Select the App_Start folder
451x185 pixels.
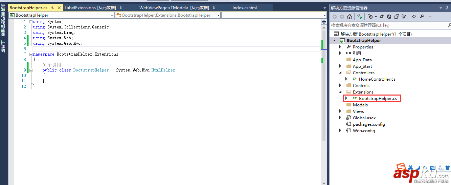(362, 66)
